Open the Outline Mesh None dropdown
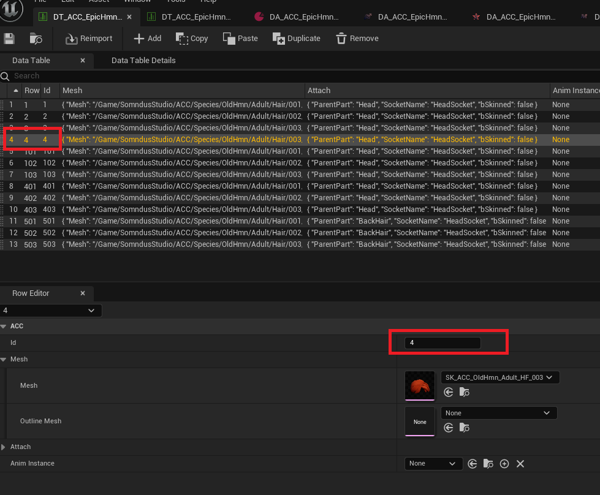 coord(498,412)
